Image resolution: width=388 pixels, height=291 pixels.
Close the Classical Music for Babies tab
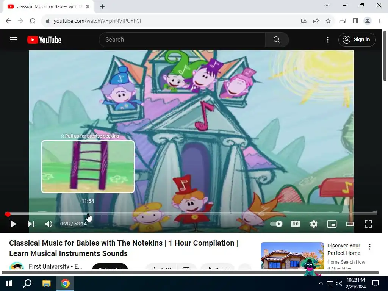click(x=88, y=6)
